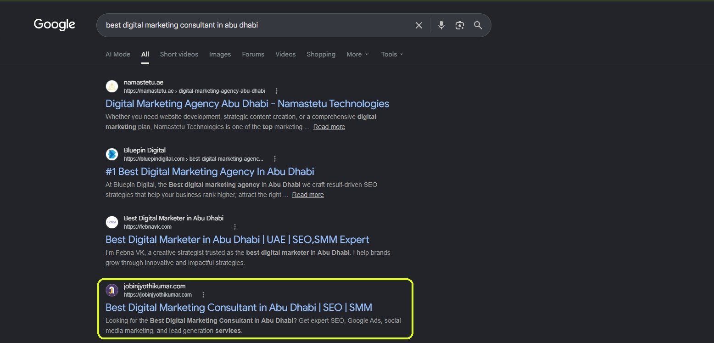Click Read more on Namastetu result snippet

point(329,127)
